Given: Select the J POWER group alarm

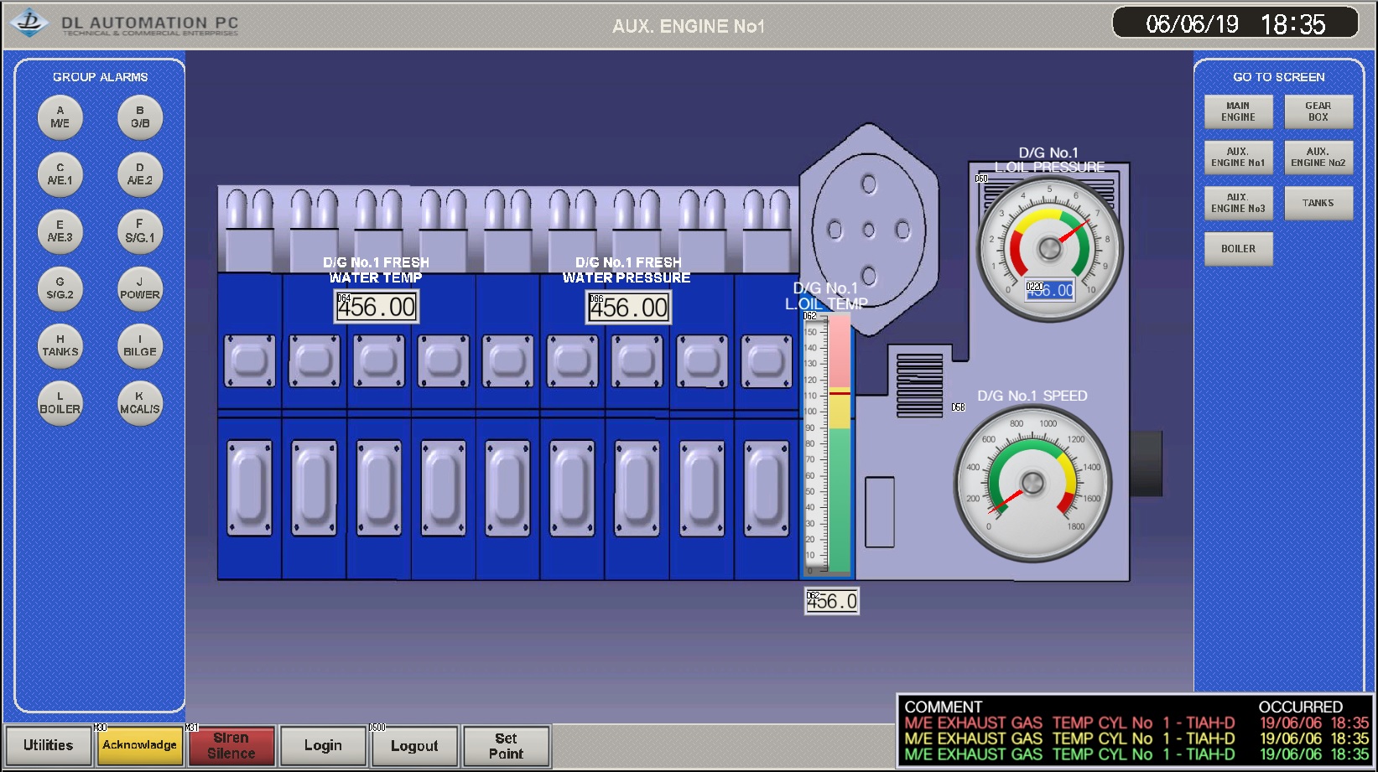Looking at the screenshot, I should point(140,289).
